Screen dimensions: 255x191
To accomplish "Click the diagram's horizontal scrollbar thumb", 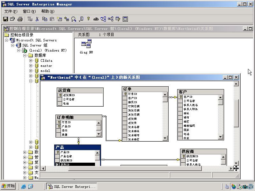I will [x=135, y=168].
